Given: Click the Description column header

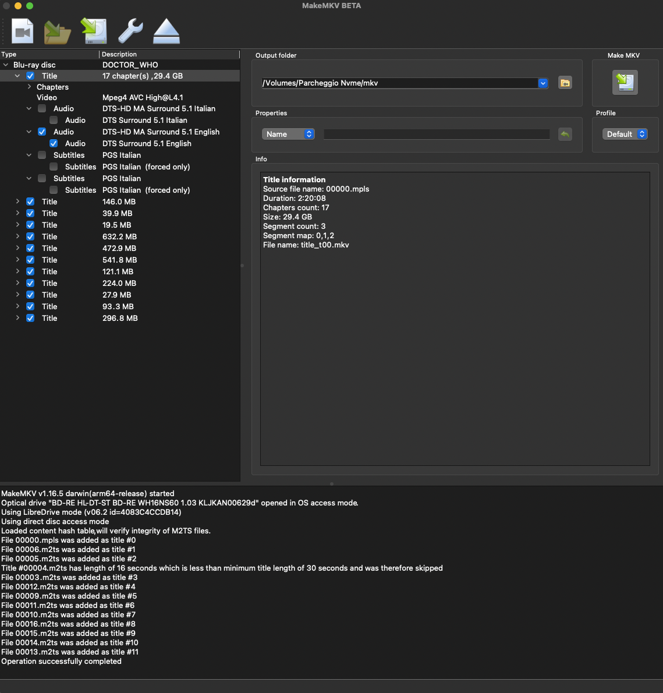Looking at the screenshot, I should tap(169, 54).
